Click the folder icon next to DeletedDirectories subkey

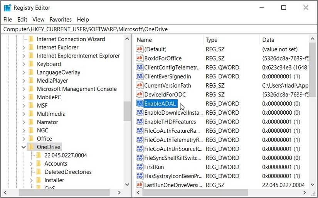point(39,172)
